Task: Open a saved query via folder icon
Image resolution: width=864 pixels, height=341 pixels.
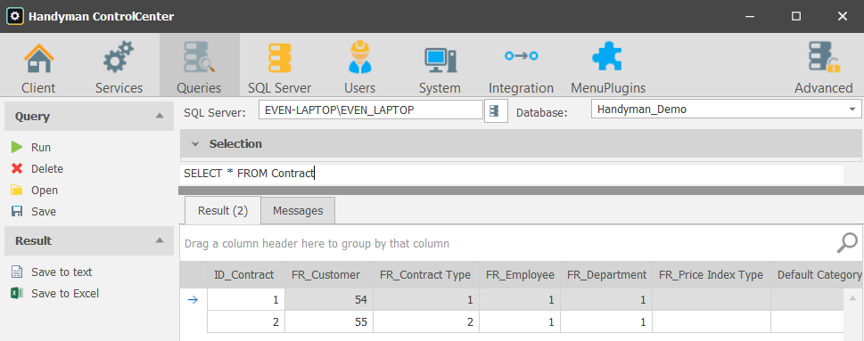Action: 17,191
